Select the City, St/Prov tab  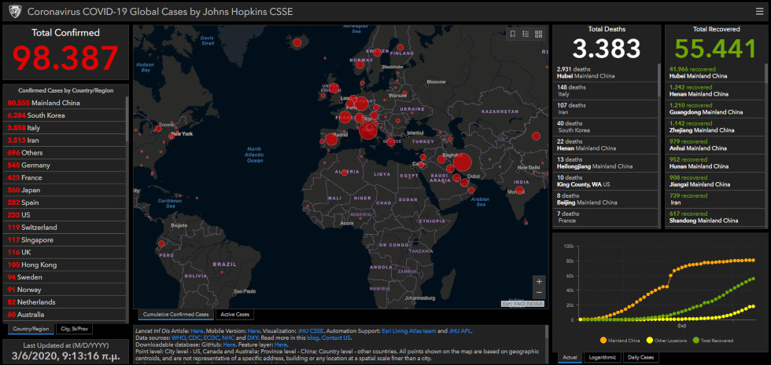point(74,329)
